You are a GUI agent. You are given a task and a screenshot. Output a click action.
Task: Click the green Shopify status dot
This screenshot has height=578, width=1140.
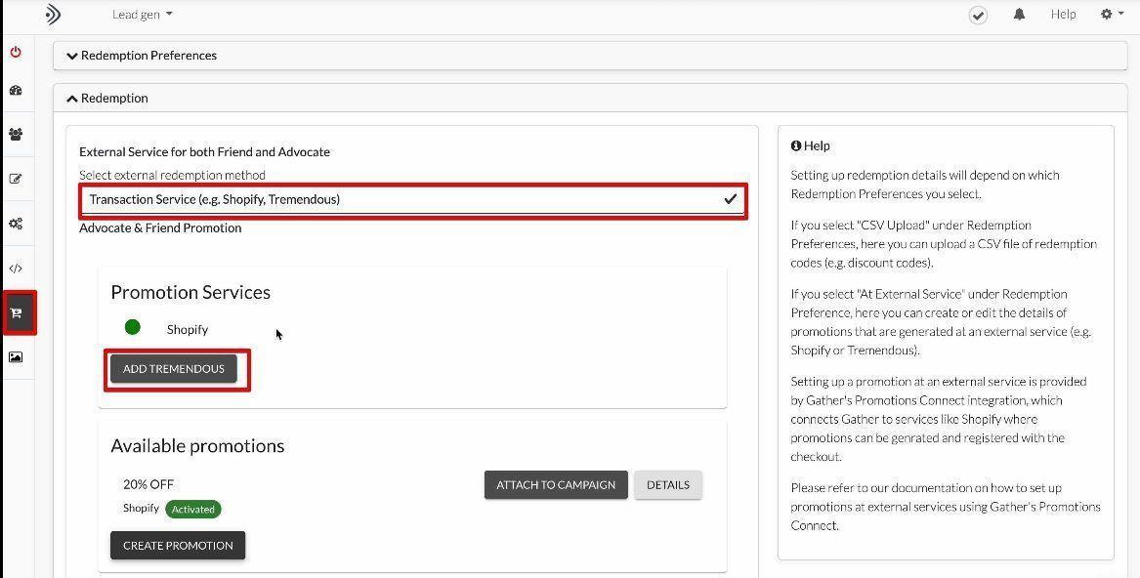(132, 327)
